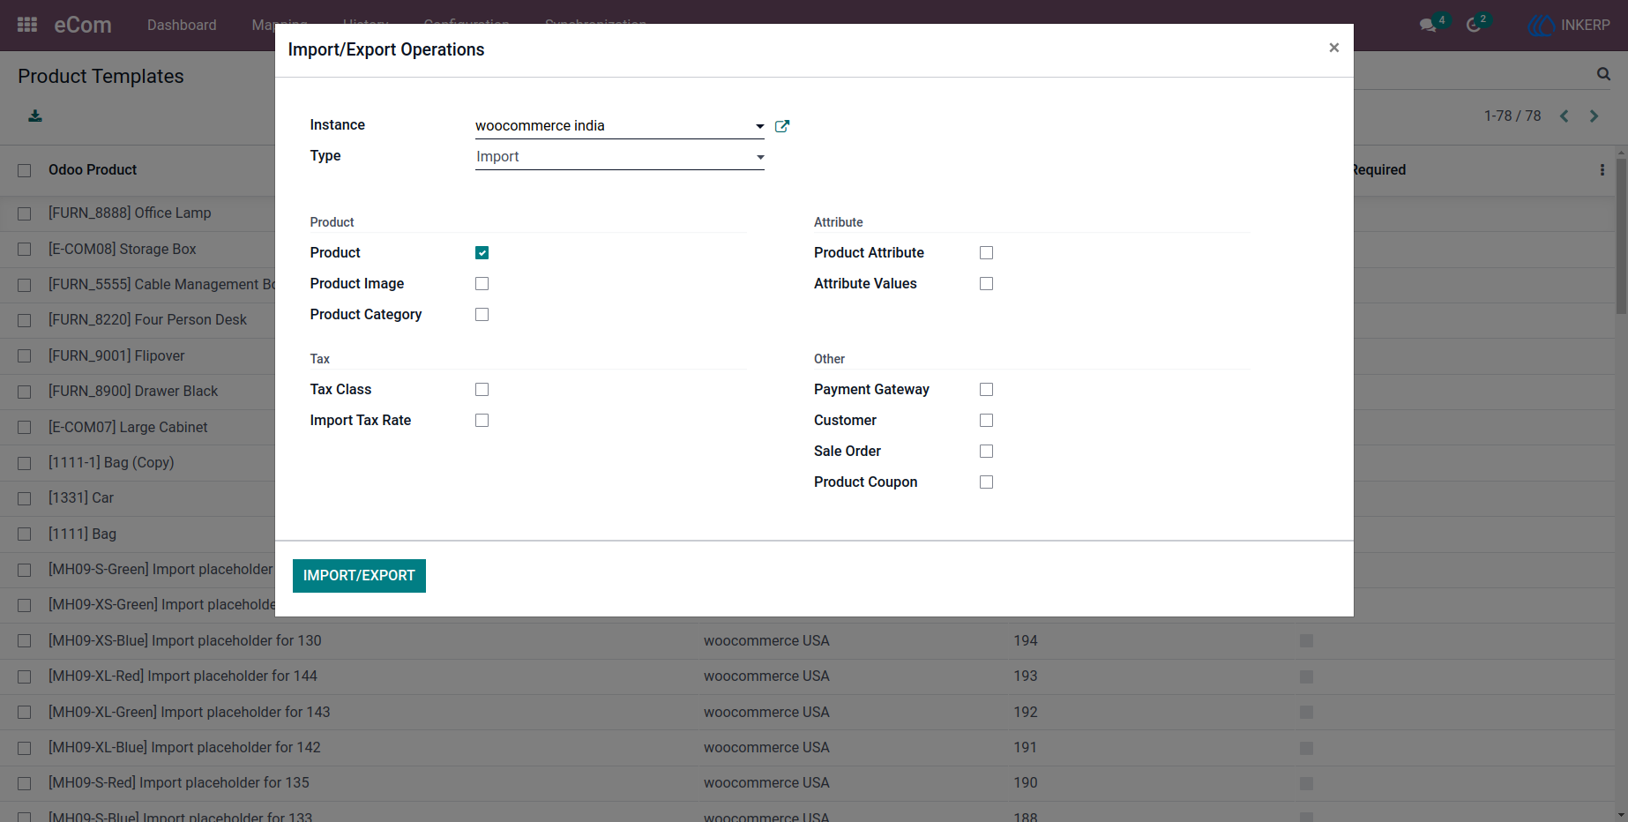Image resolution: width=1628 pixels, height=822 pixels.
Task: Click the download icon under Product Templates
Action: pos(35,116)
